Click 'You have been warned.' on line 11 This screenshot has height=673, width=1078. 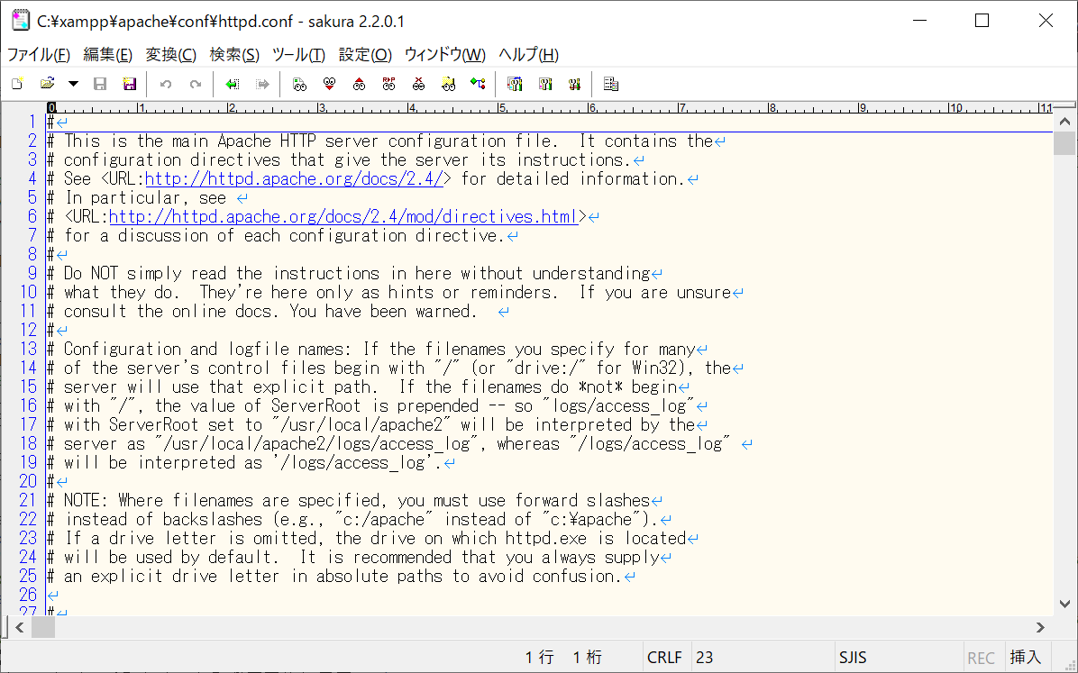tap(384, 312)
